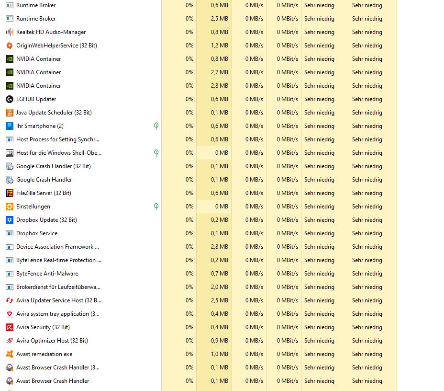
Task: Click 0 MB memory value of Einstellungen
Action: pos(222,207)
